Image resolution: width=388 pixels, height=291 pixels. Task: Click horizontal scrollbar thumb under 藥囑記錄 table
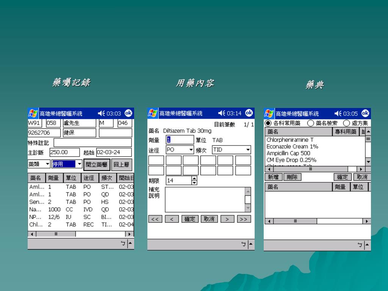56,234
